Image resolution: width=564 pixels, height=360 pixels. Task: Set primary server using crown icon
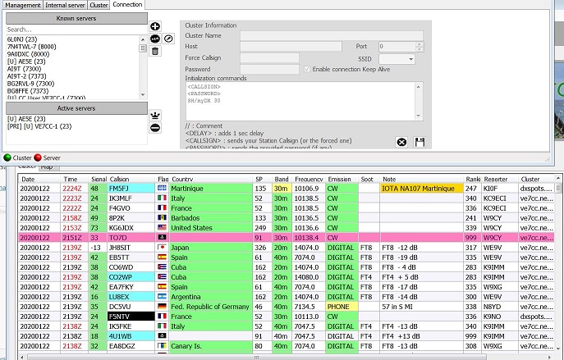coord(155,116)
